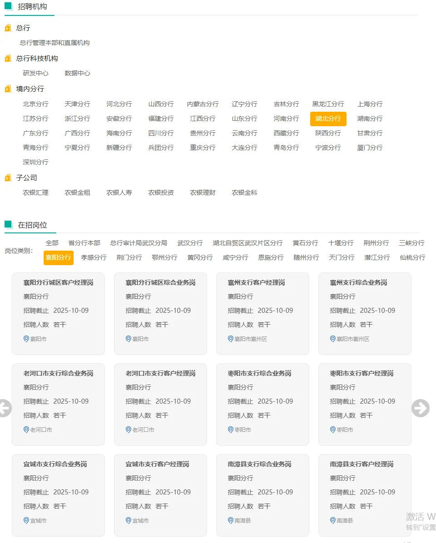
Task: Choose 湖南分行
Action: (x=370, y=119)
